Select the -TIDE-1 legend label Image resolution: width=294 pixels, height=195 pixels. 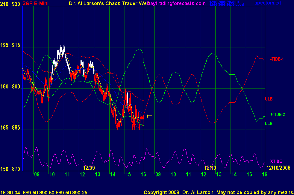[x=277, y=59]
